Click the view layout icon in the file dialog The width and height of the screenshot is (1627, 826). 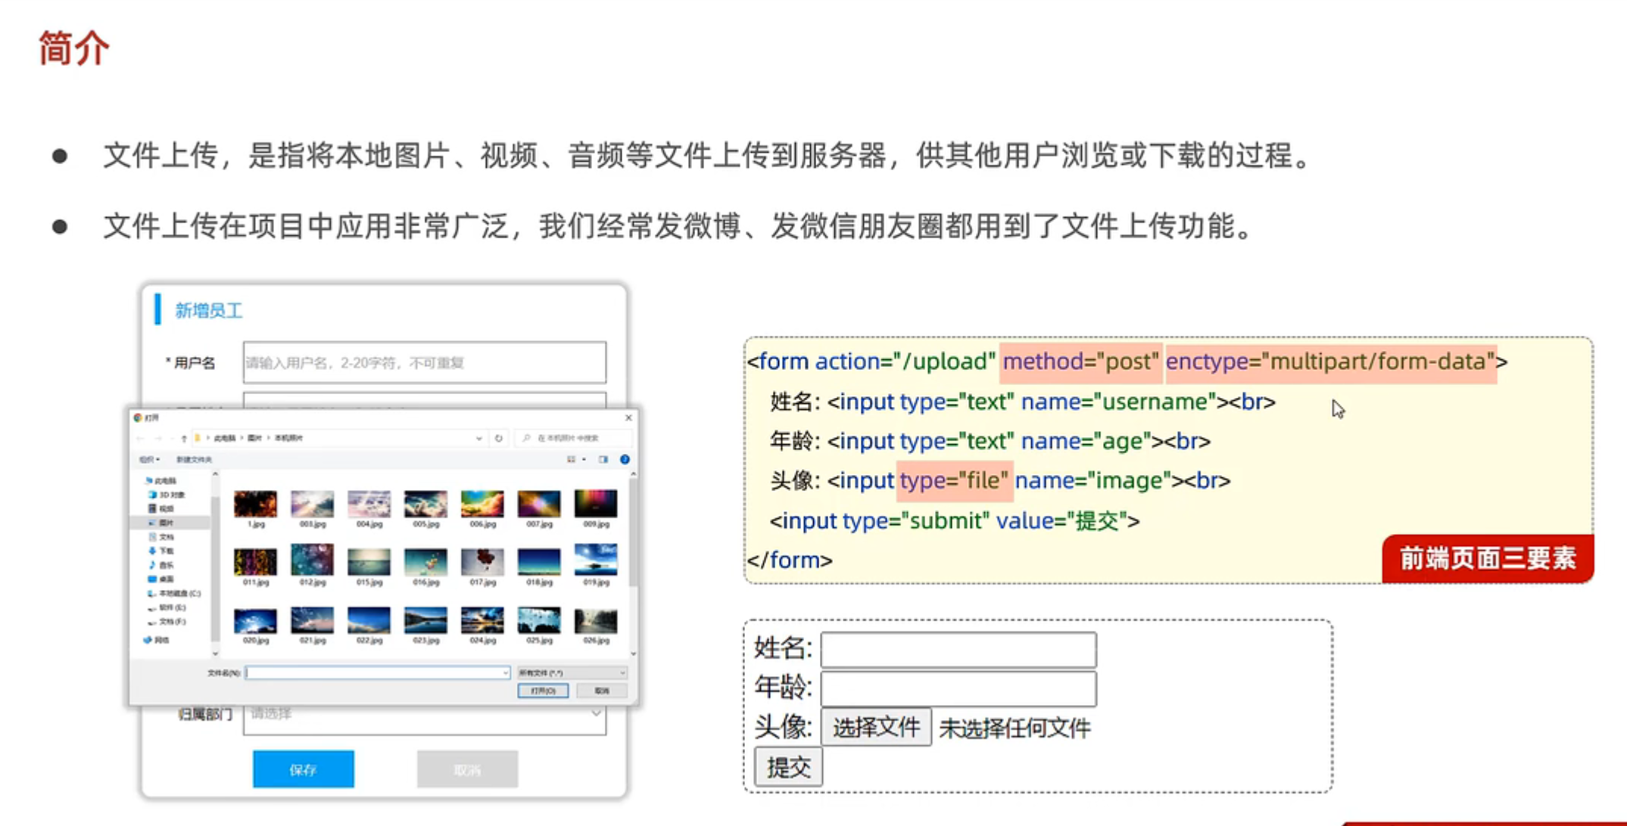point(572,459)
